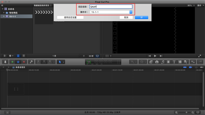The width and height of the screenshot is (205, 115).
Task: Open tool selection dropdown arrow
Action: (64, 62)
